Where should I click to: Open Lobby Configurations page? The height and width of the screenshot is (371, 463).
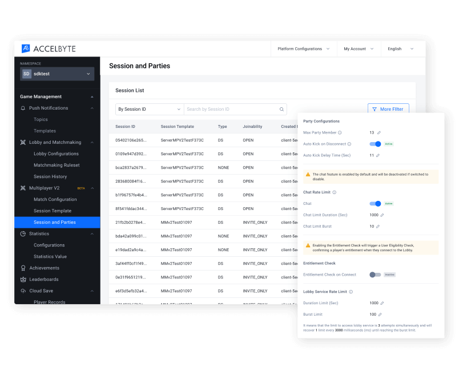click(56, 154)
